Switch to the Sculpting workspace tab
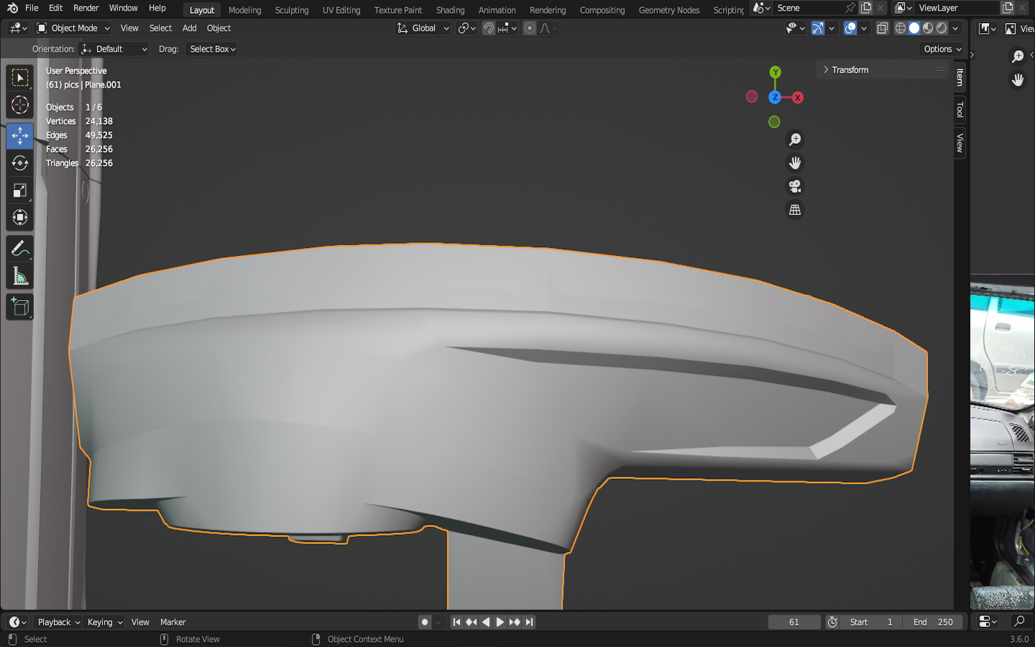This screenshot has width=1035, height=647. 292,10
